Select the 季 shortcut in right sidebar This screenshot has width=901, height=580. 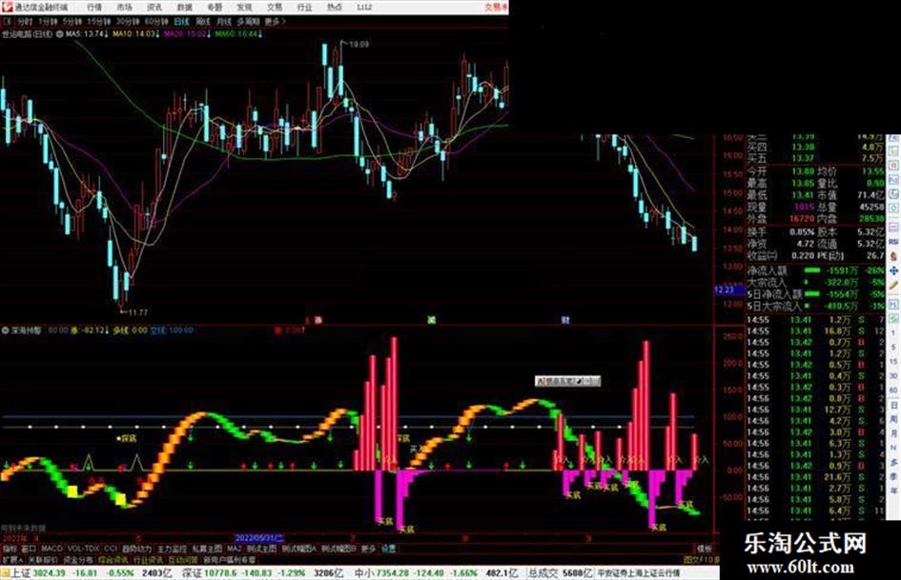coord(894,476)
